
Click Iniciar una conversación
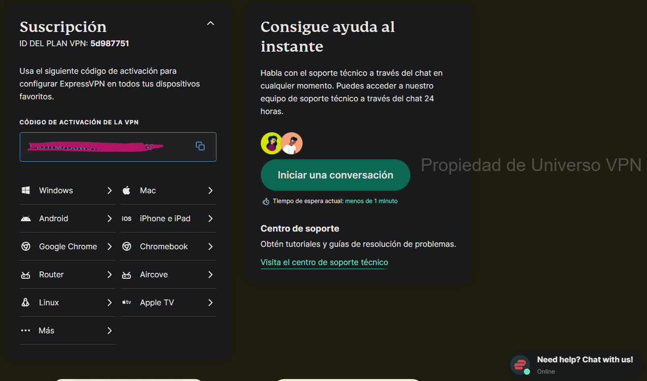335,175
